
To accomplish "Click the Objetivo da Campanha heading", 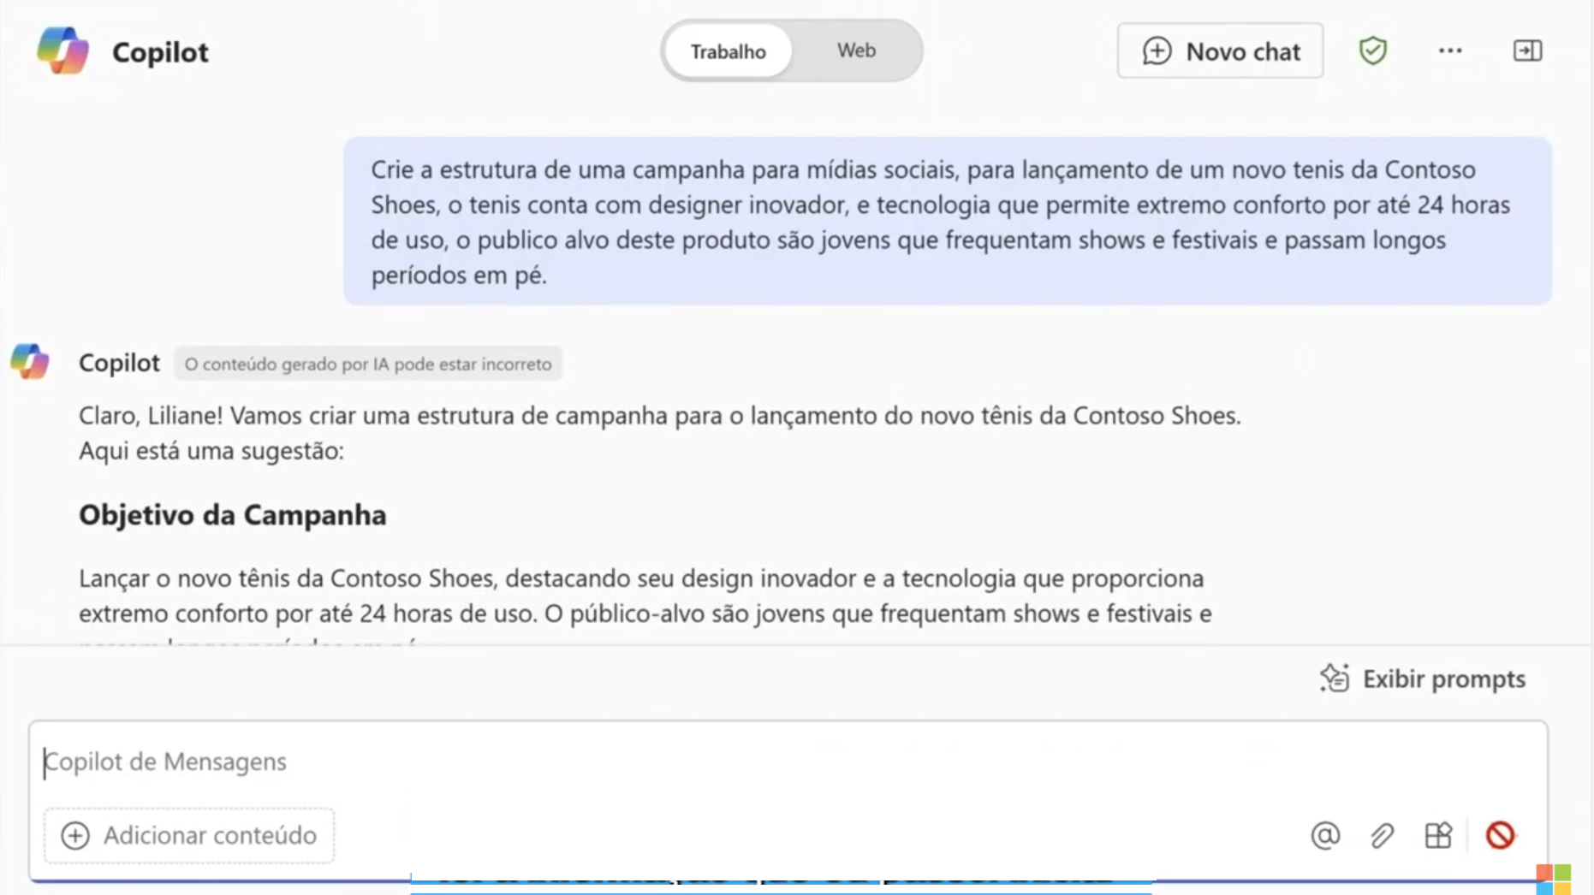I will coord(233,515).
